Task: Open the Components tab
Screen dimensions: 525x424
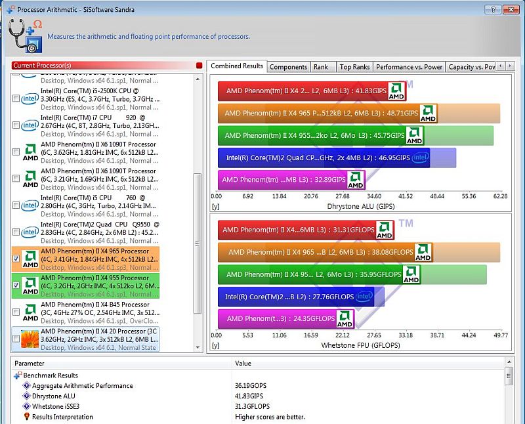Action: tap(288, 67)
